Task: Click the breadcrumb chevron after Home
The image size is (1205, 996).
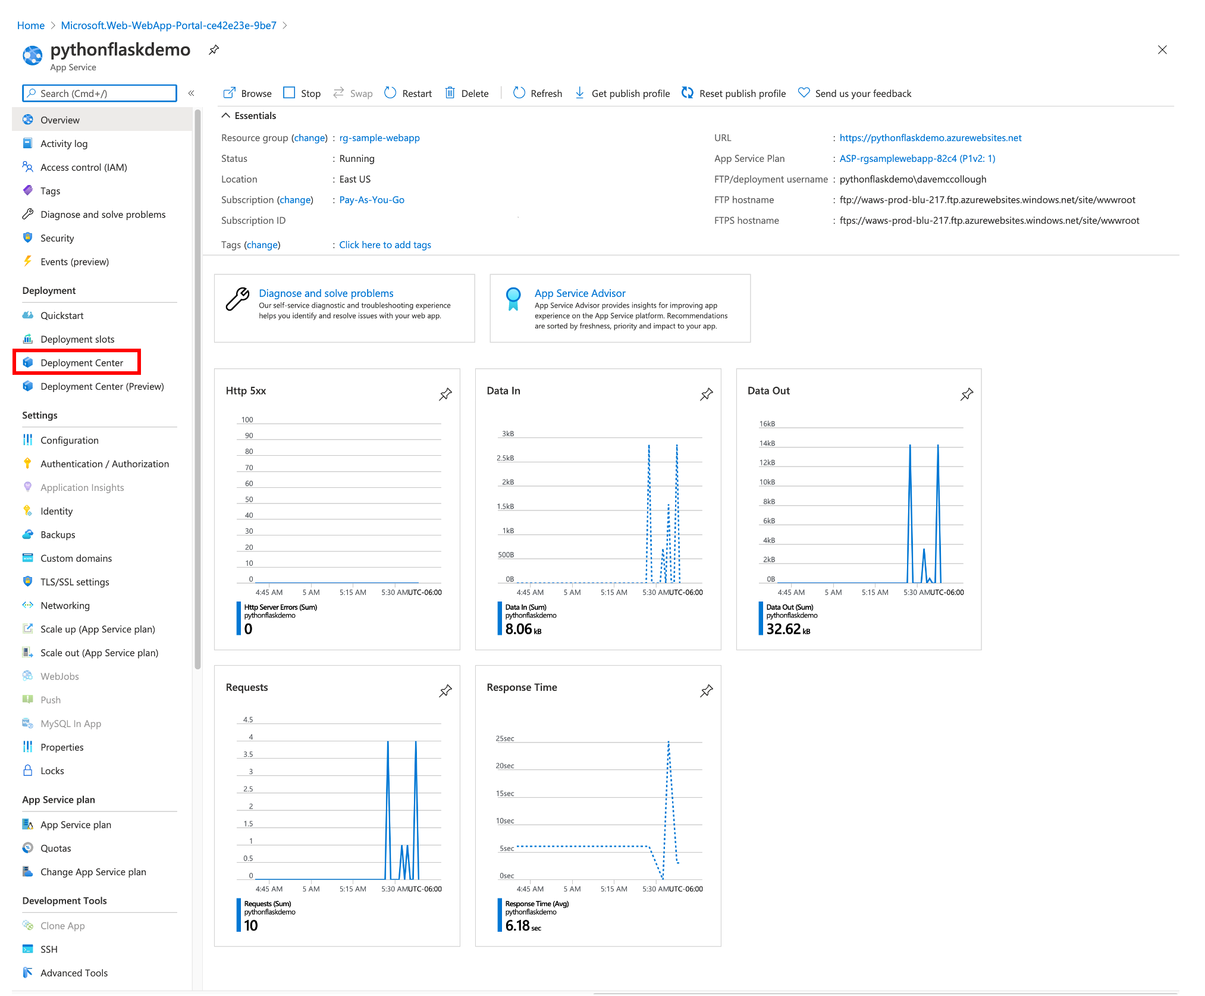Action: pyautogui.click(x=53, y=26)
